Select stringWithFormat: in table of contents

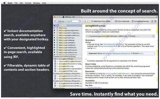click(x=67, y=59)
